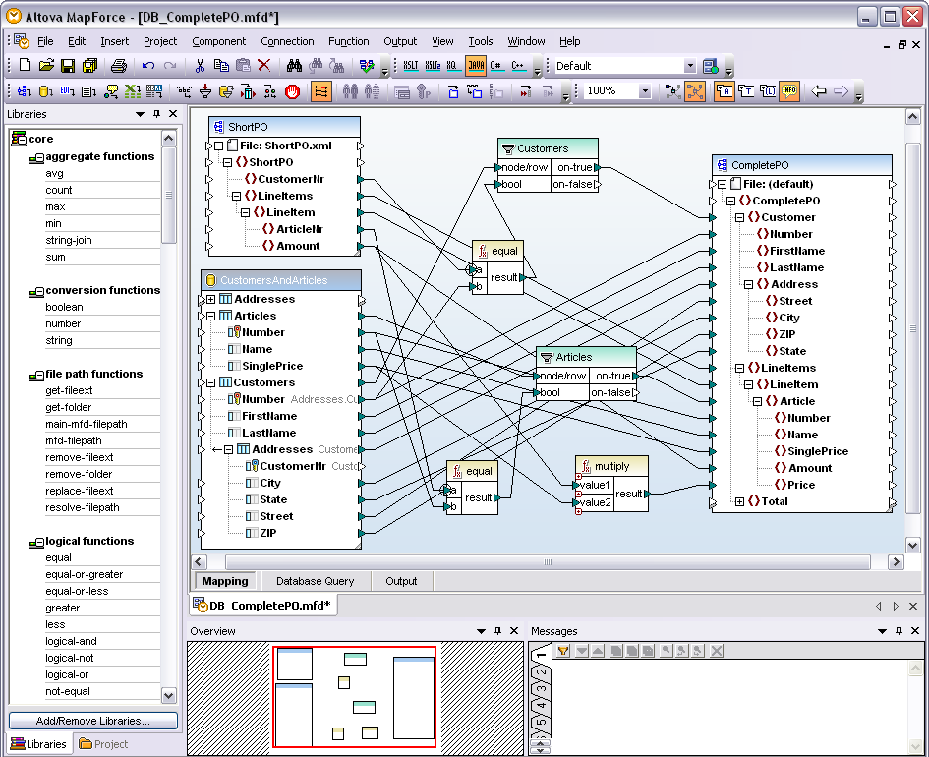The height and width of the screenshot is (757, 929).
Task: Click the mapping canvas horizontal scrollbar
Action: tap(548, 561)
